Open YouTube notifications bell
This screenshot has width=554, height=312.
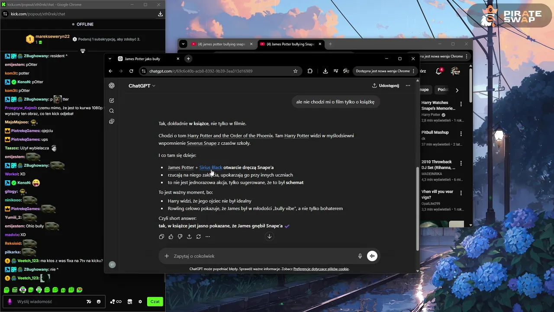[439, 71]
